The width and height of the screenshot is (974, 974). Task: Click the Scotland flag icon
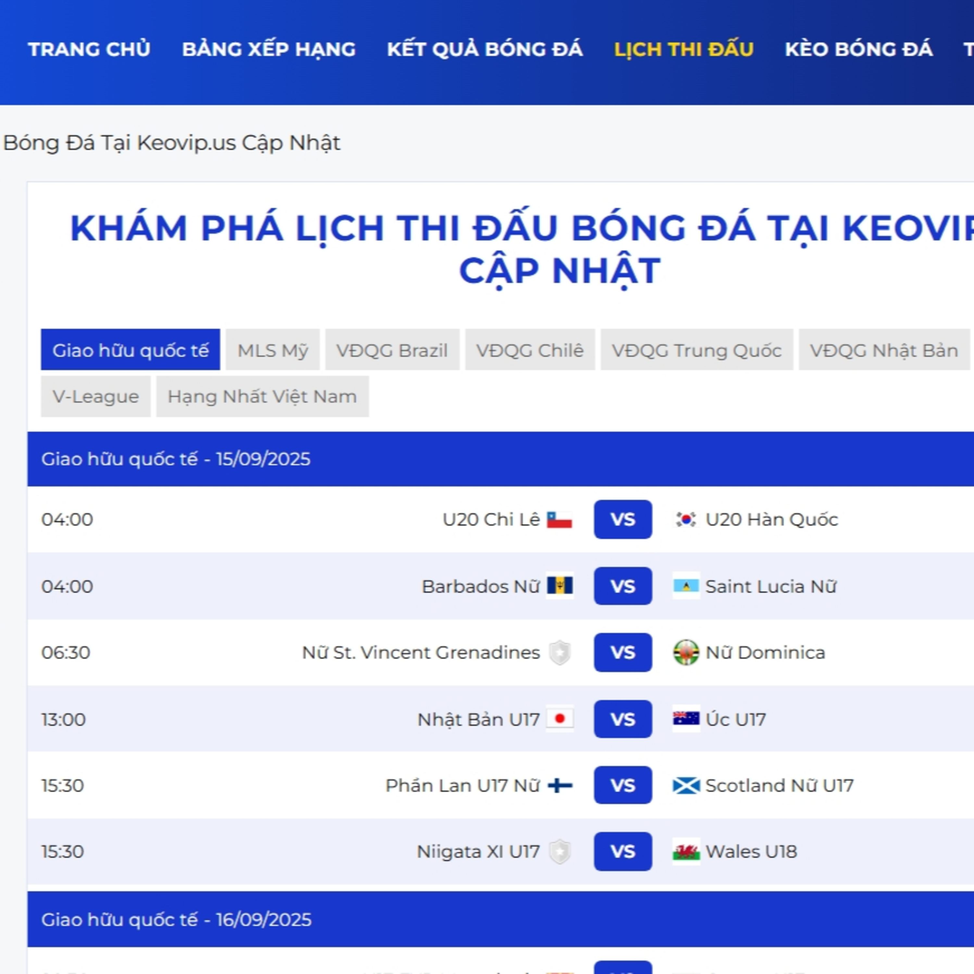tap(686, 785)
